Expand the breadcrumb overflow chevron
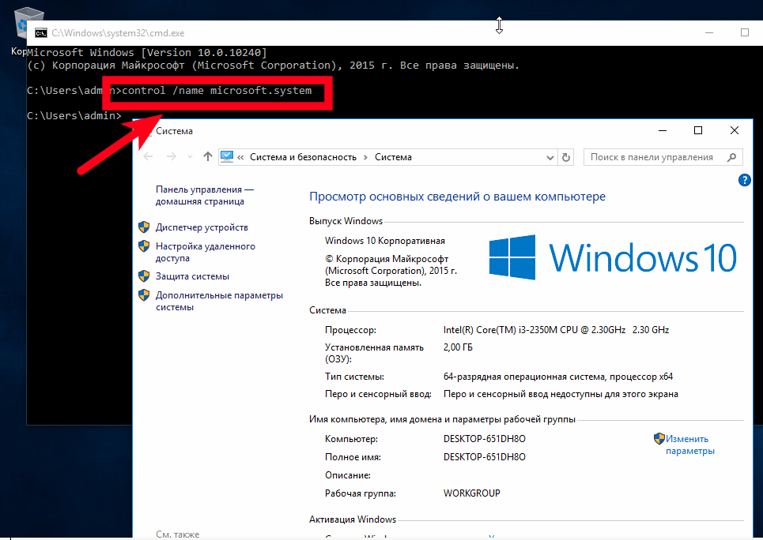This screenshot has height=540, width=763. pos(240,157)
